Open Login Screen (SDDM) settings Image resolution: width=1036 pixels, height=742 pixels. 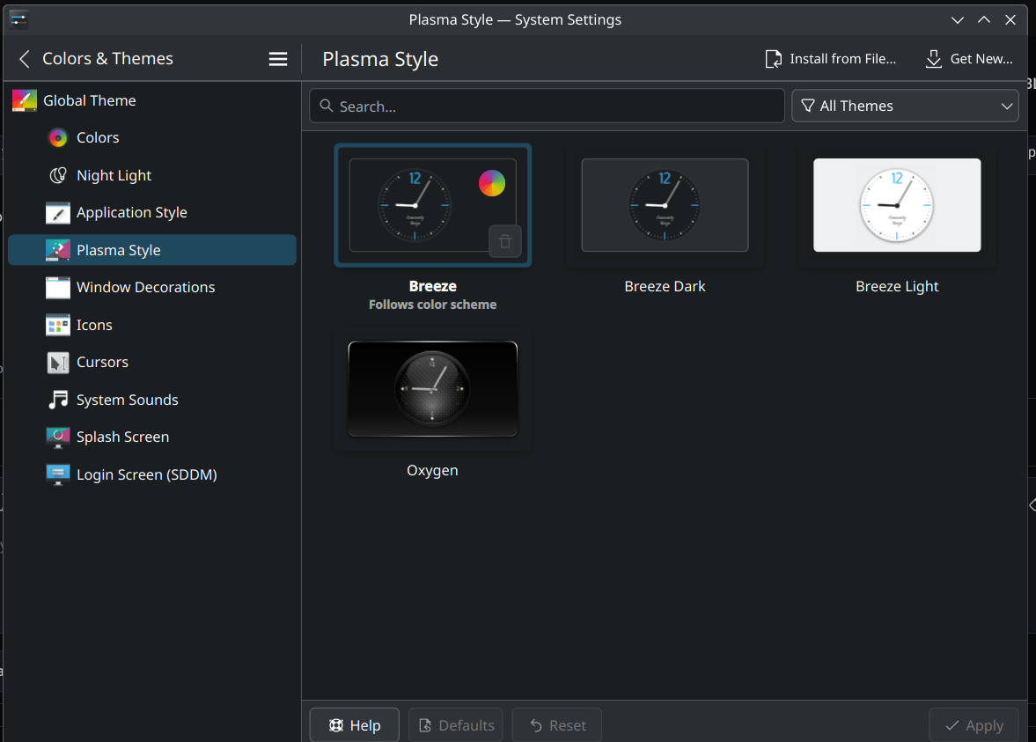(146, 474)
